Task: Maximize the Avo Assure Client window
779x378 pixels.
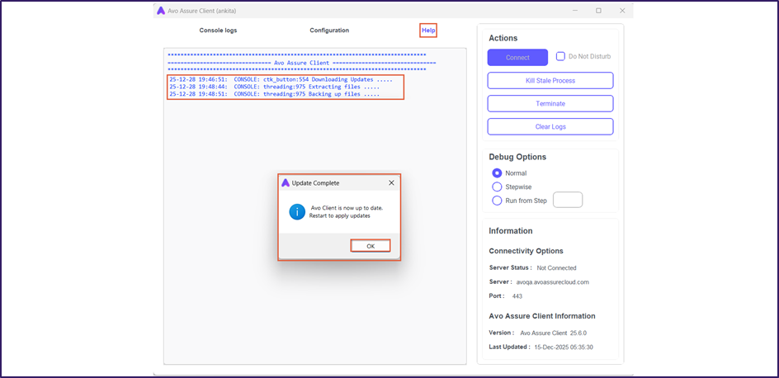Action: (598, 11)
